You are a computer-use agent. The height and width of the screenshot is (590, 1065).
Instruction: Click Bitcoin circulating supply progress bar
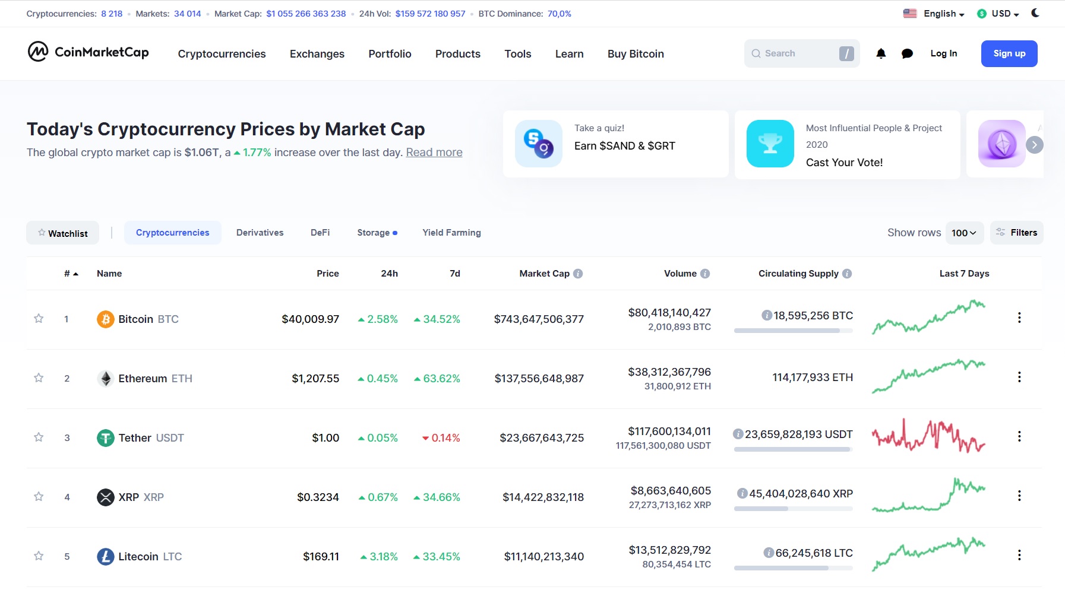tap(794, 331)
